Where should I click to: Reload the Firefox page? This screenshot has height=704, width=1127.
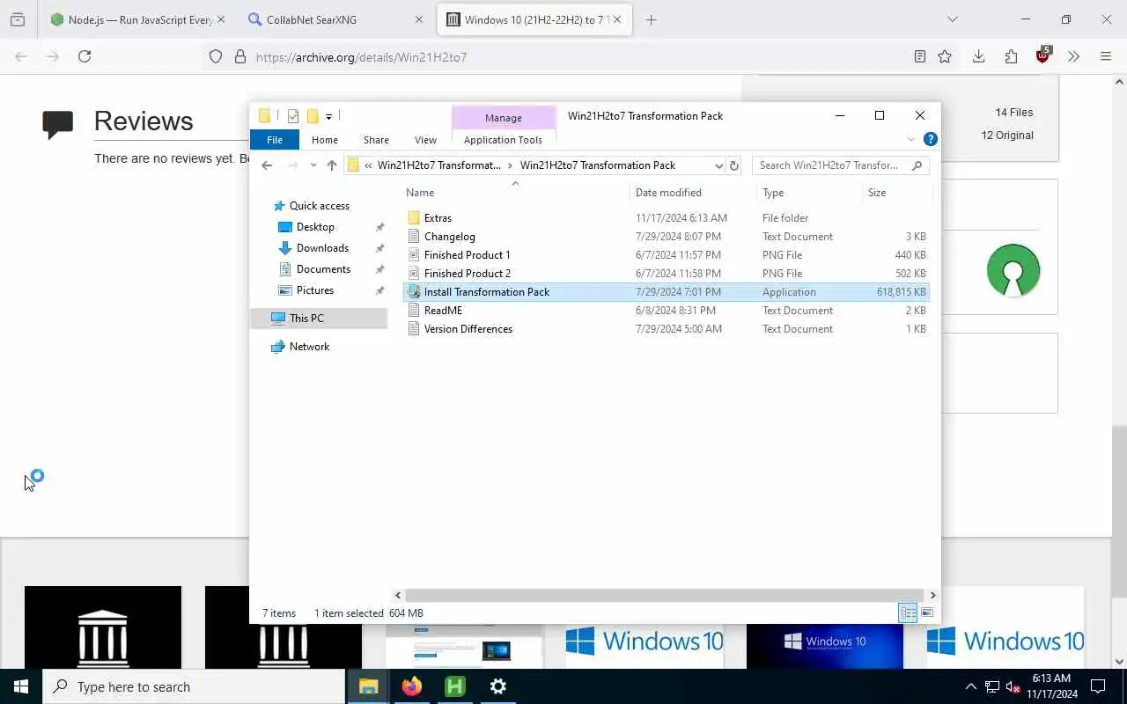click(x=85, y=56)
